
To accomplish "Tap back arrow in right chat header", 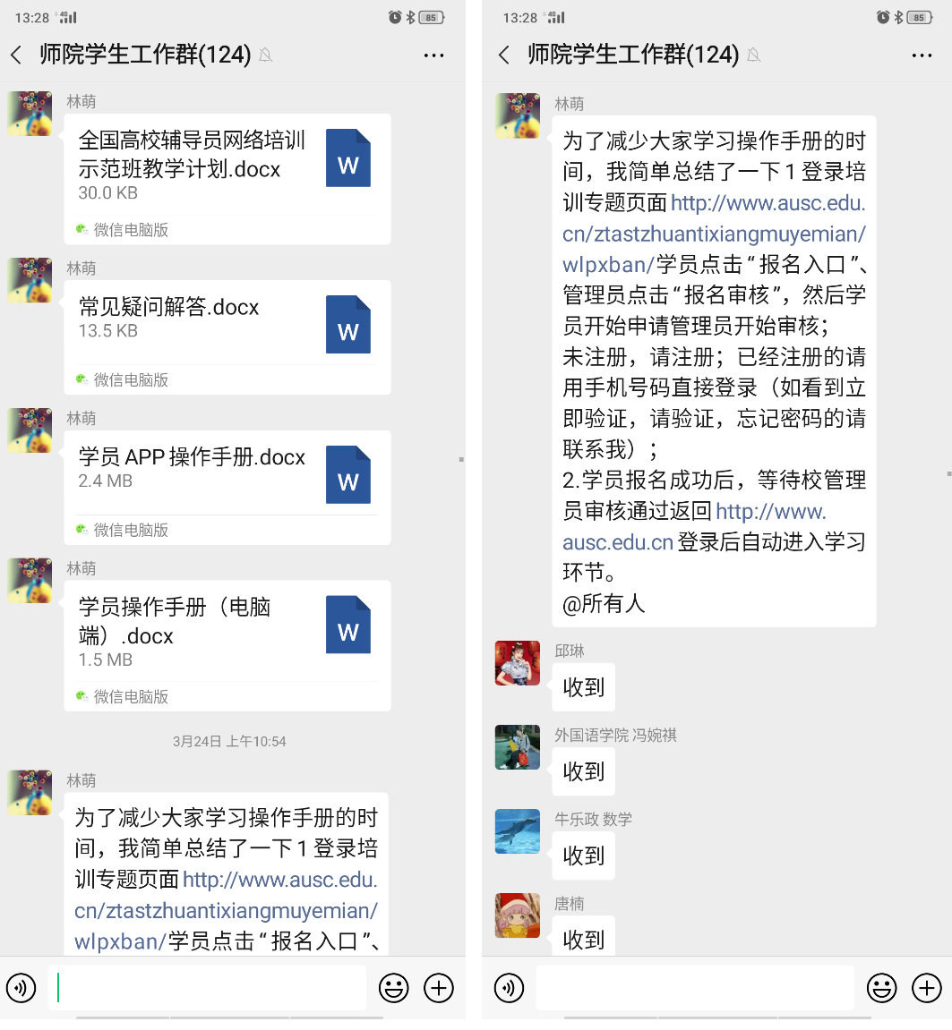I will [x=504, y=55].
